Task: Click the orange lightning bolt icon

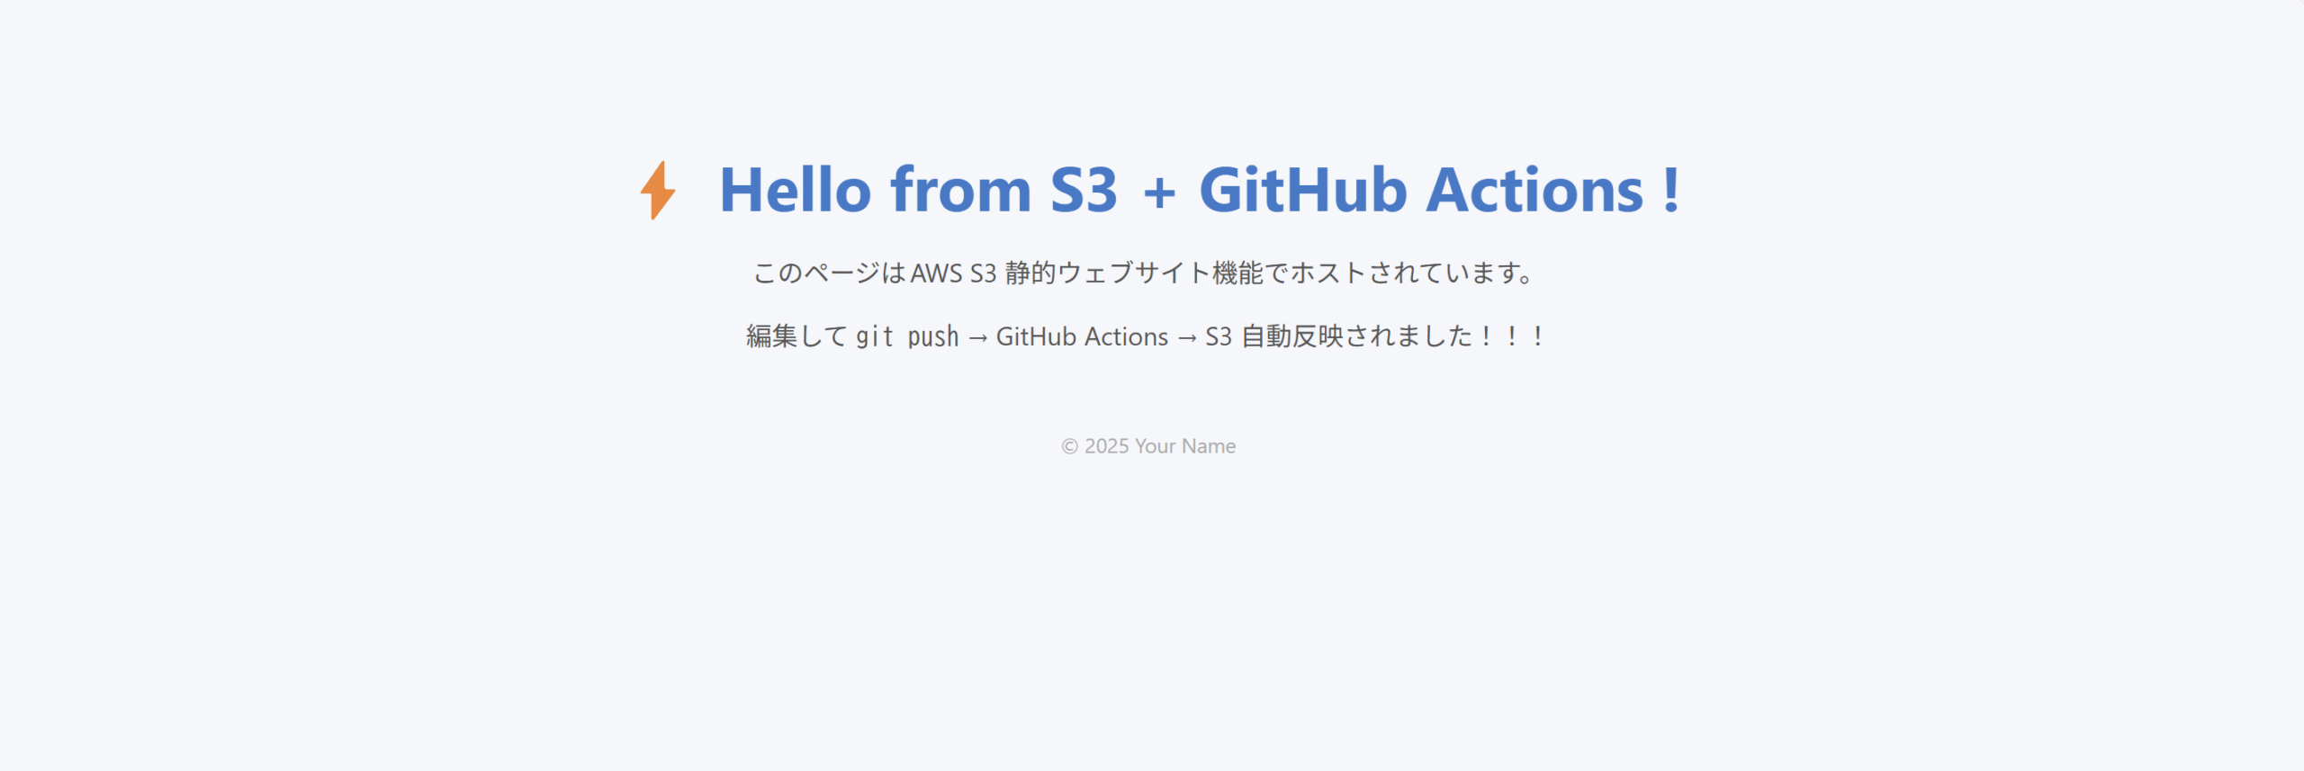Action: pyautogui.click(x=658, y=190)
